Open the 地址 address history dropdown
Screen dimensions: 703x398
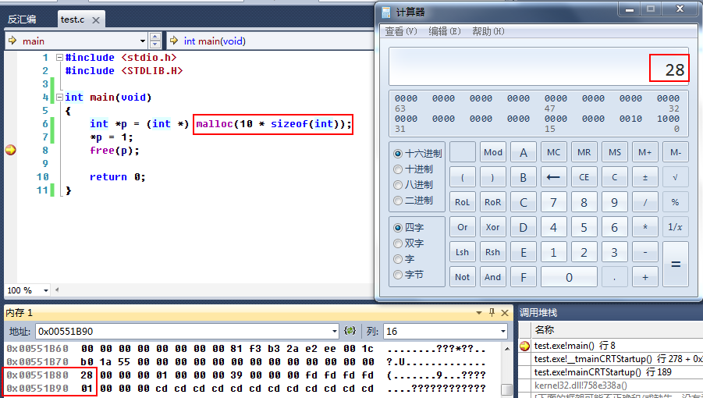(x=335, y=331)
